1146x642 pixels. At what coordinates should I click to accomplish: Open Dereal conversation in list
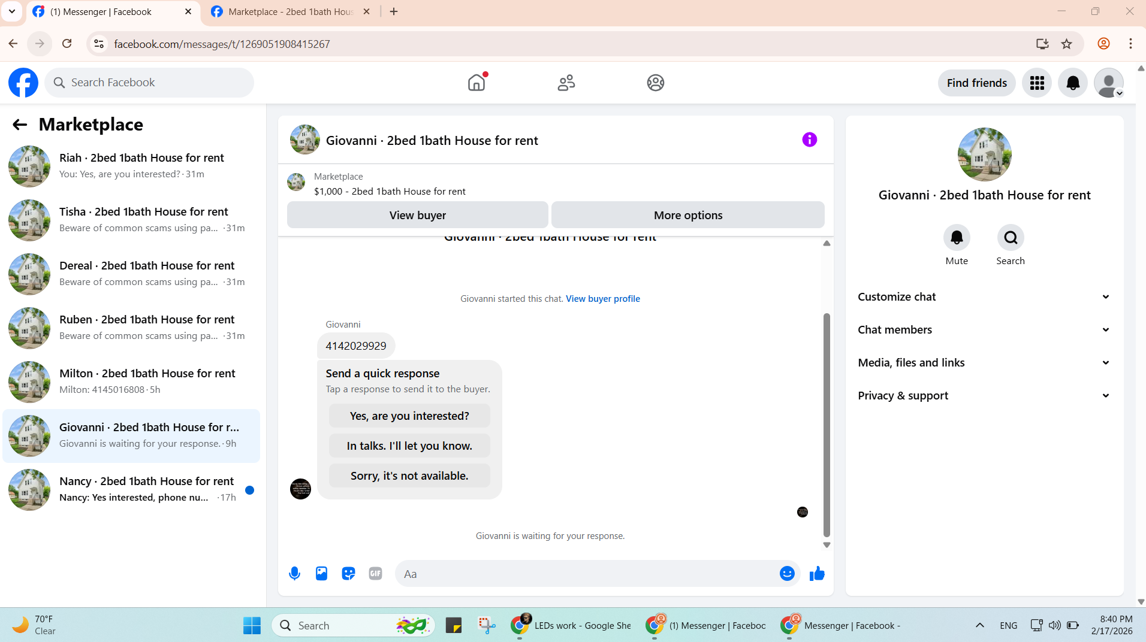pos(131,274)
